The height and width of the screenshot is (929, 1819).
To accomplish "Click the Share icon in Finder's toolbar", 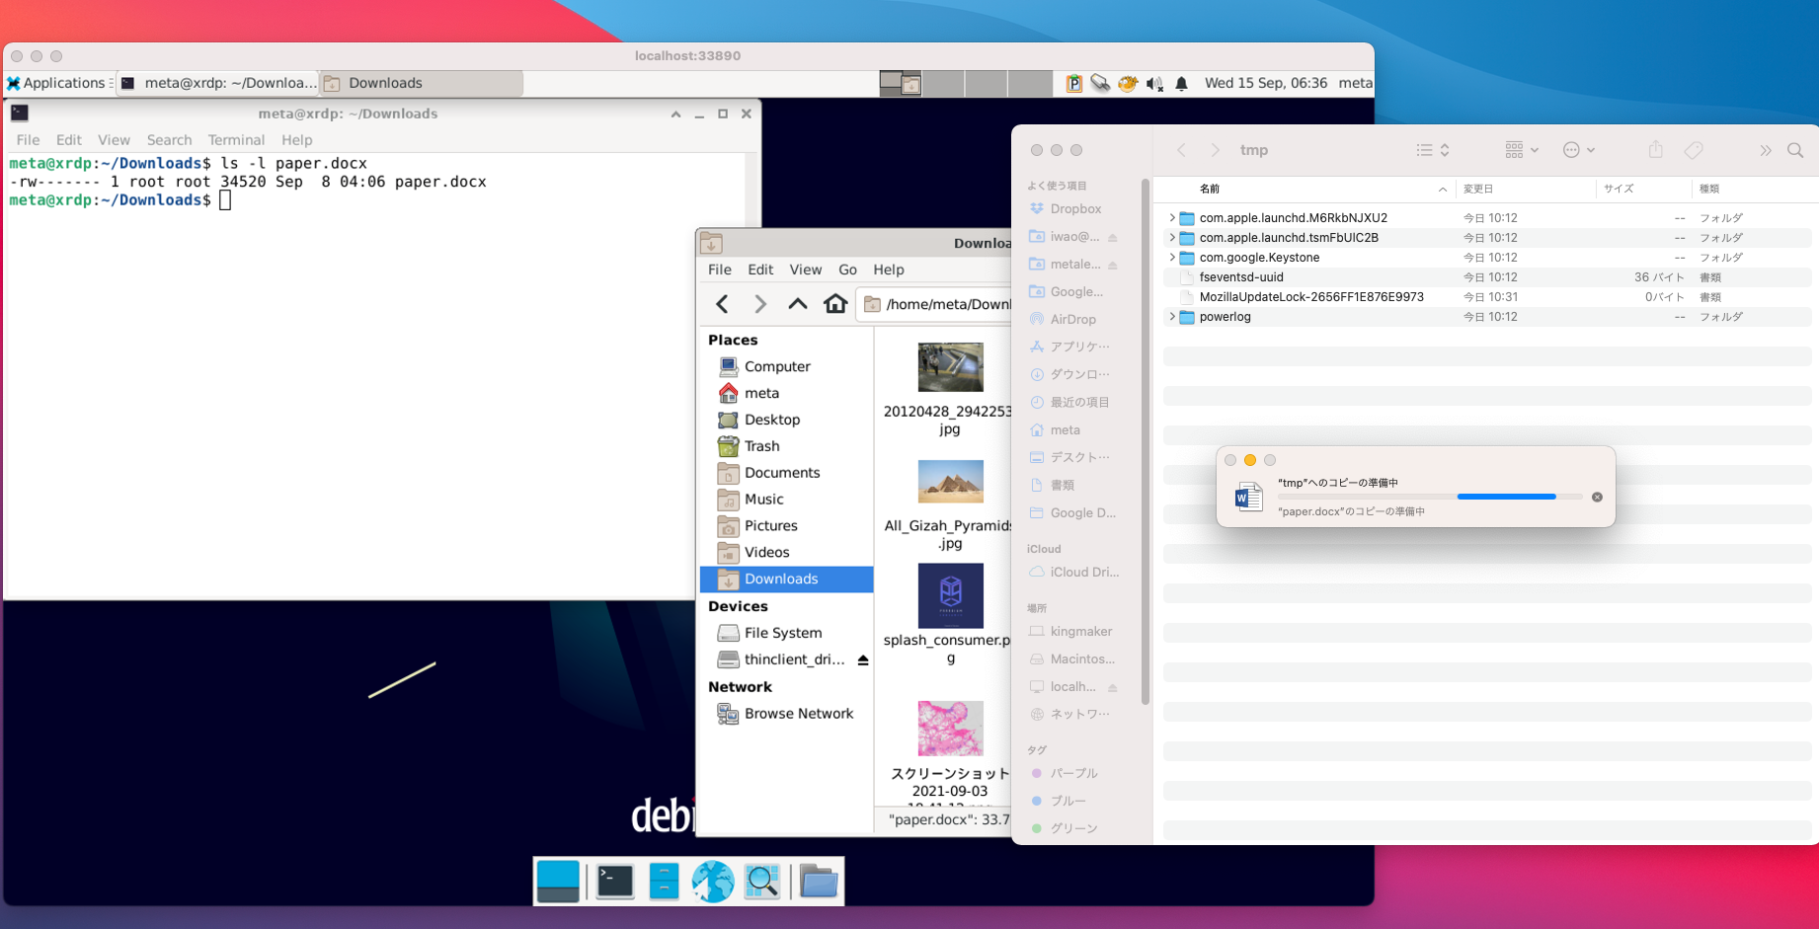I will (x=1655, y=149).
